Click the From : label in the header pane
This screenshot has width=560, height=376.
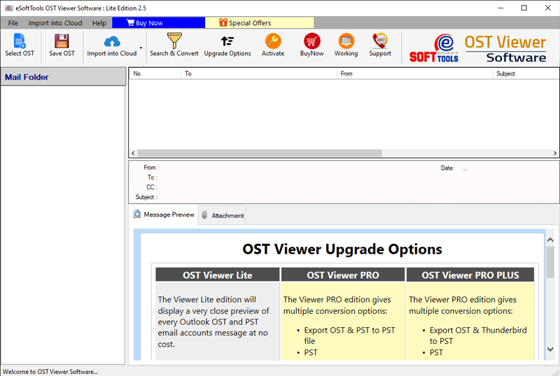[x=151, y=167]
